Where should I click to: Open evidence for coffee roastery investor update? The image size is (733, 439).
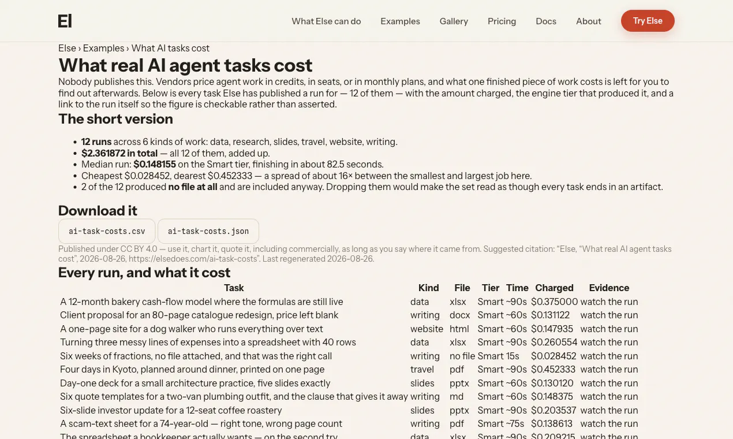pyautogui.click(x=609, y=410)
